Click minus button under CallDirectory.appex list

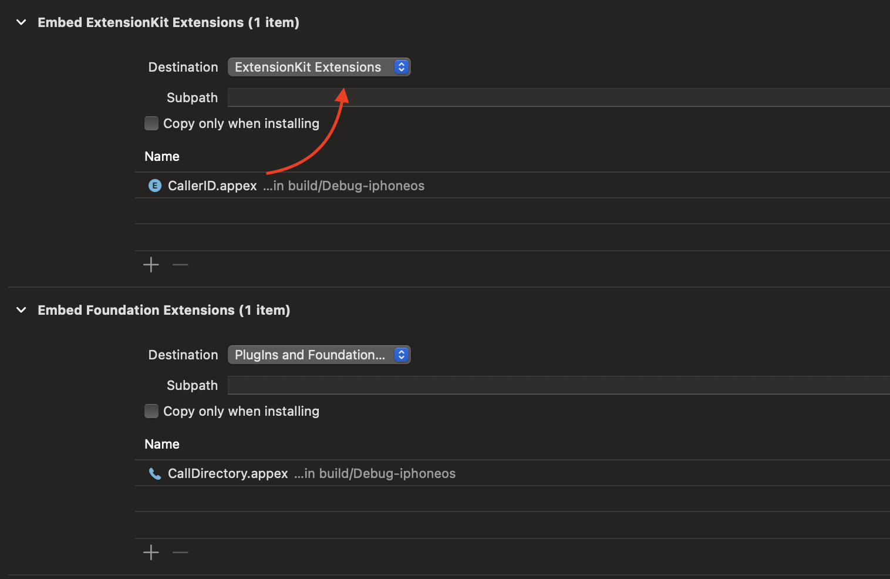pos(180,553)
